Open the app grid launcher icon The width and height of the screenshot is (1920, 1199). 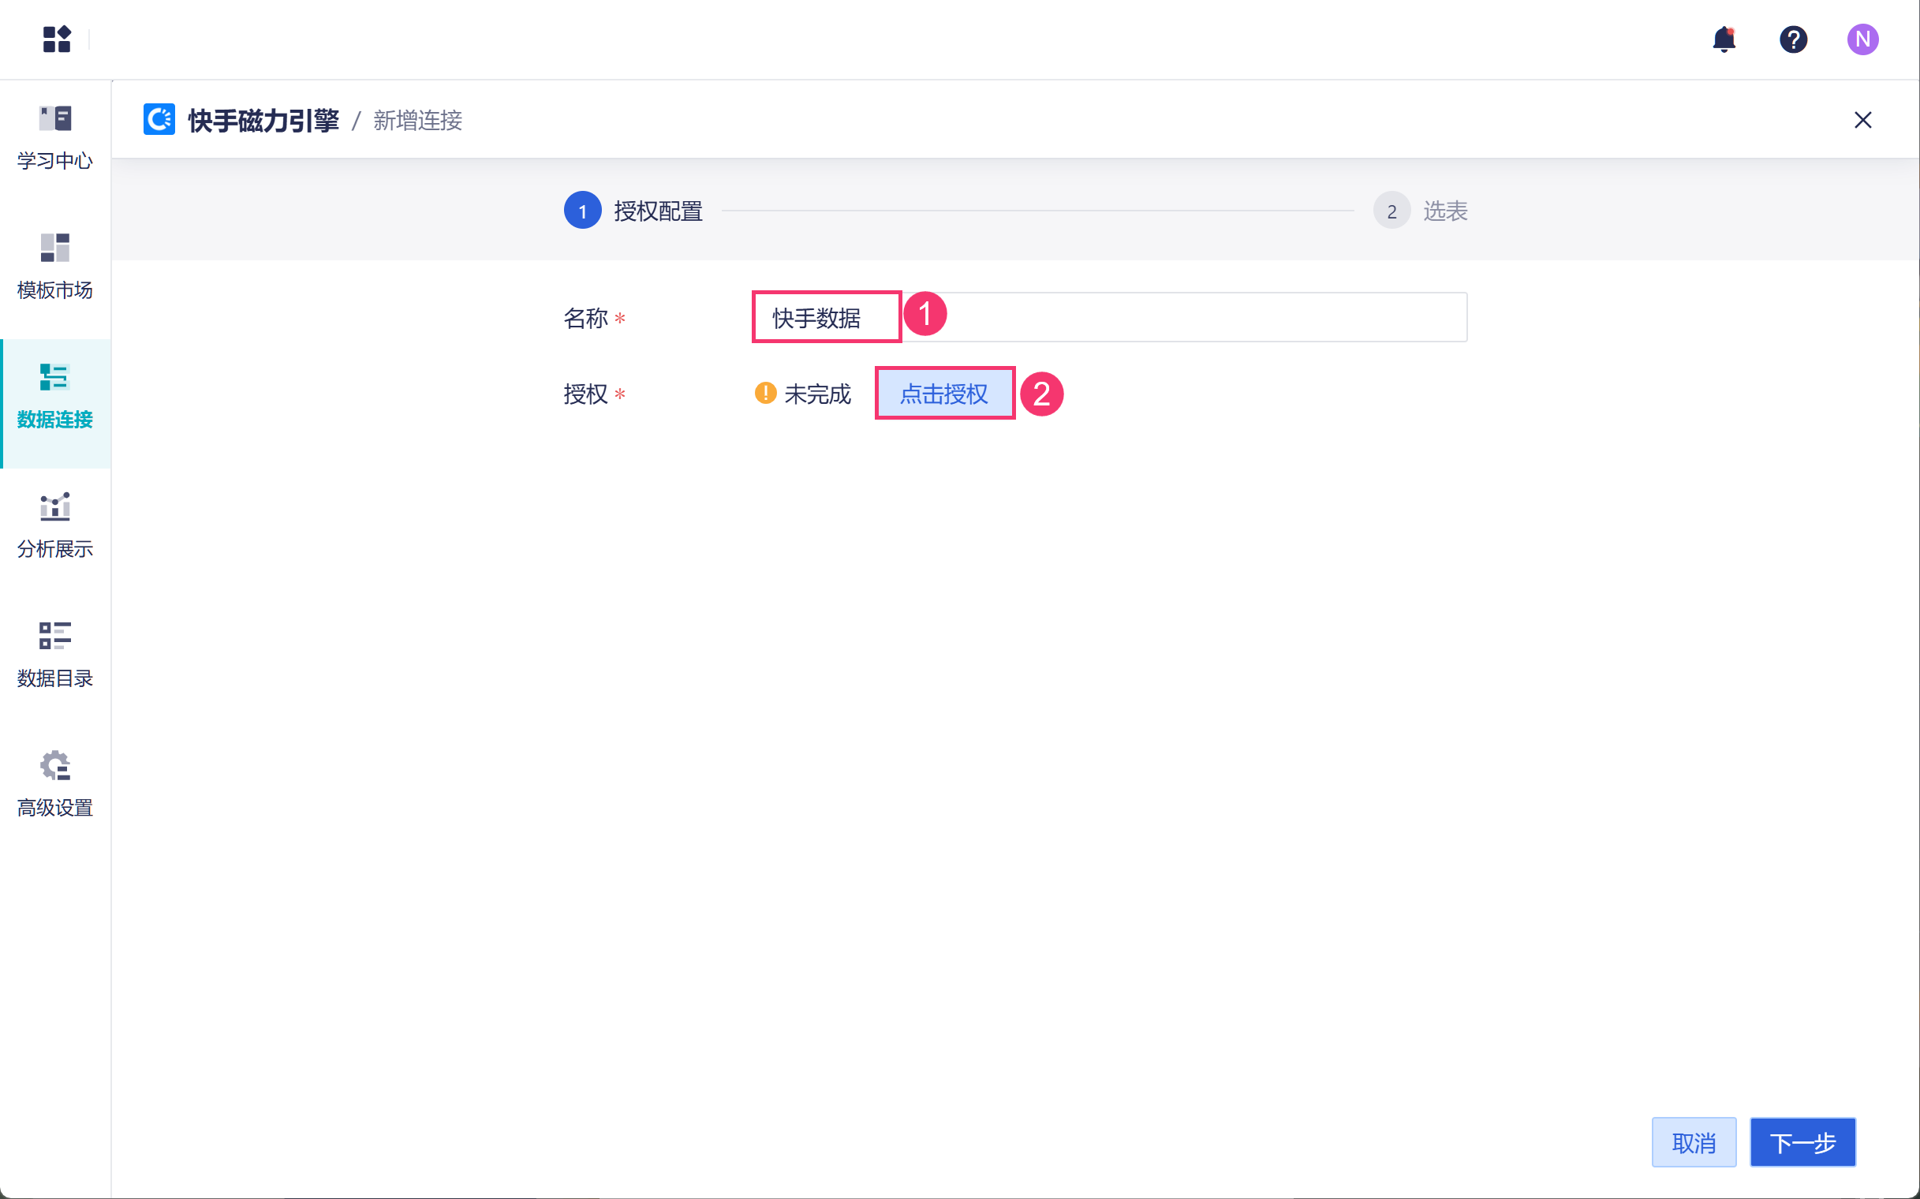56,39
